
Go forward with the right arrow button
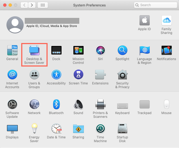32,5
